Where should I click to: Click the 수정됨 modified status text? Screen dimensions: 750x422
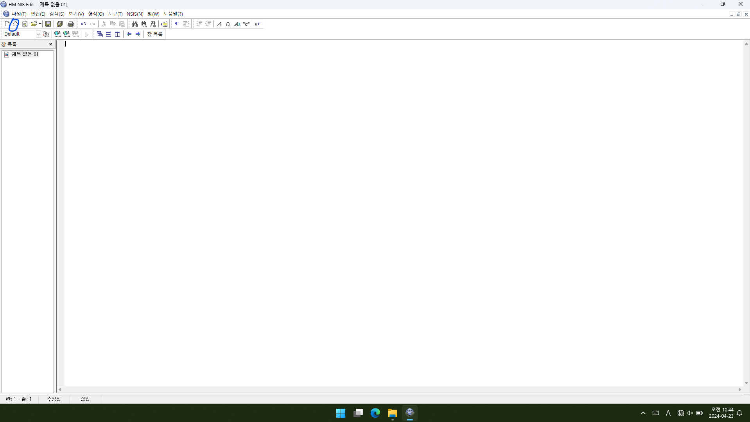pyautogui.click(x=54, y=399)
